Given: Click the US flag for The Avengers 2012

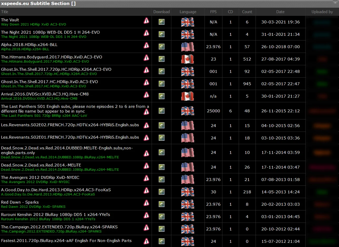Looking at the screenshot, I should (x=188, y=179).
